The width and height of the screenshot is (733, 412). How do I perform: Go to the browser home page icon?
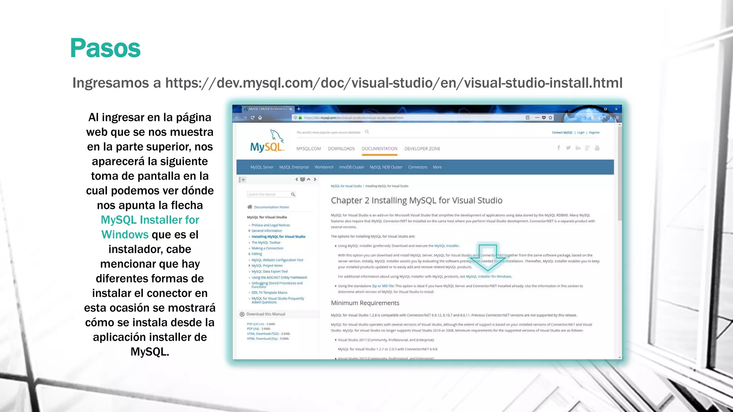[x=260, y=118]
